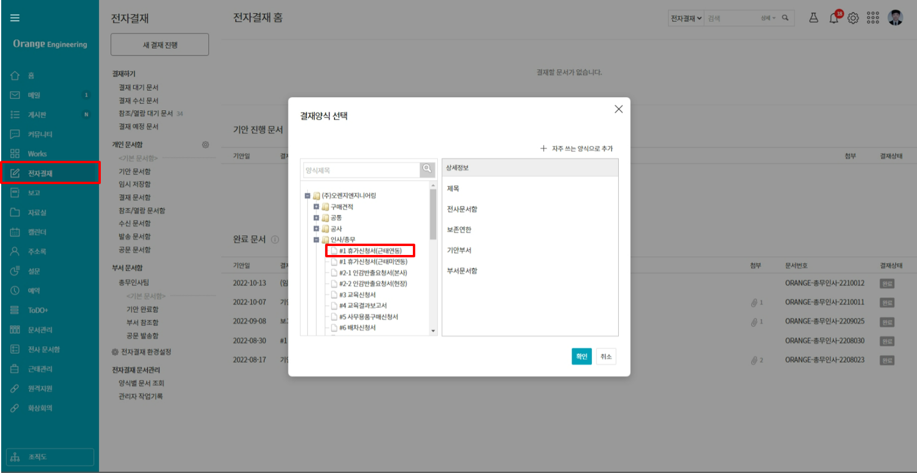Collapse the 인사/총무 folder

click(x=316, y=240)
